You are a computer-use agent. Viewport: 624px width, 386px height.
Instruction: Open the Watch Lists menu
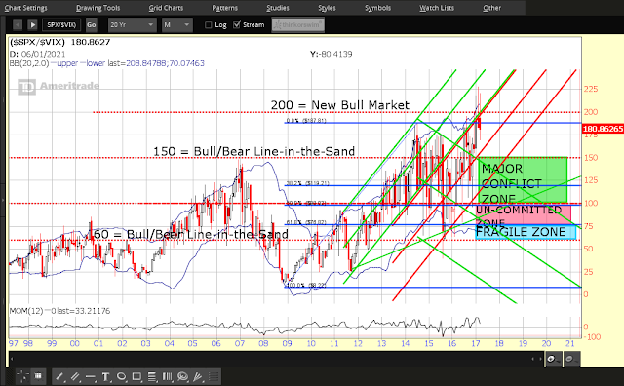point(437,8)
